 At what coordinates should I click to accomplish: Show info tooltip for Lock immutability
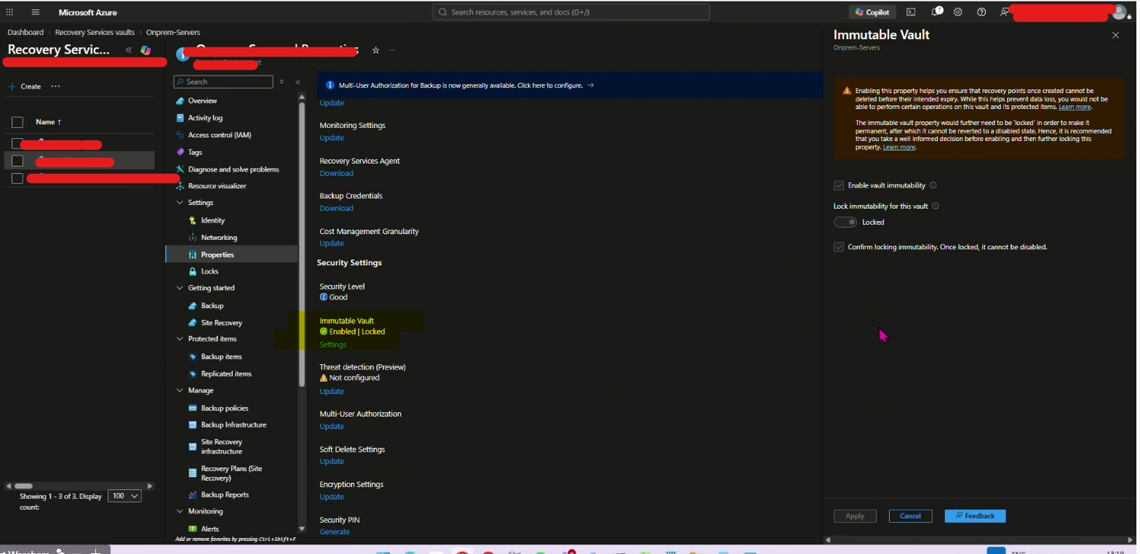coord(936,206)
